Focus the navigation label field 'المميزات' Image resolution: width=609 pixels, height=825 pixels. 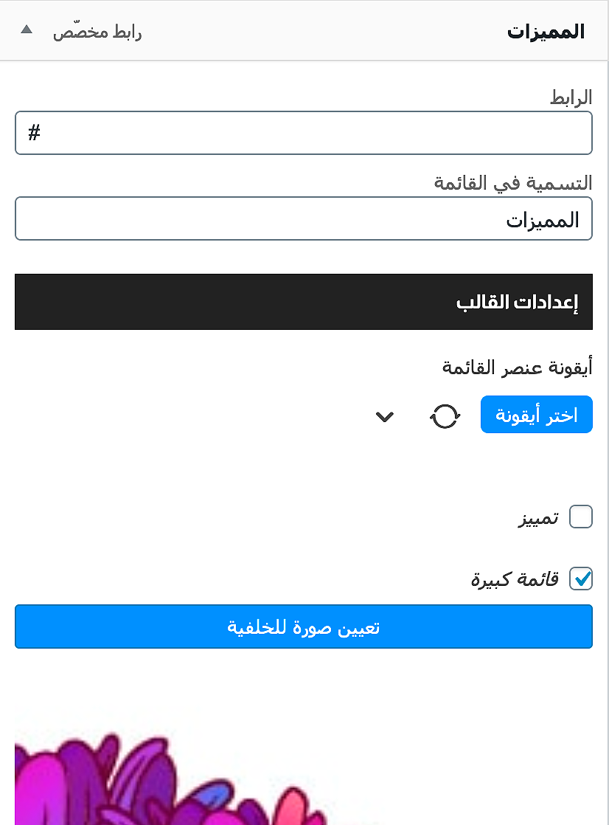304,218
